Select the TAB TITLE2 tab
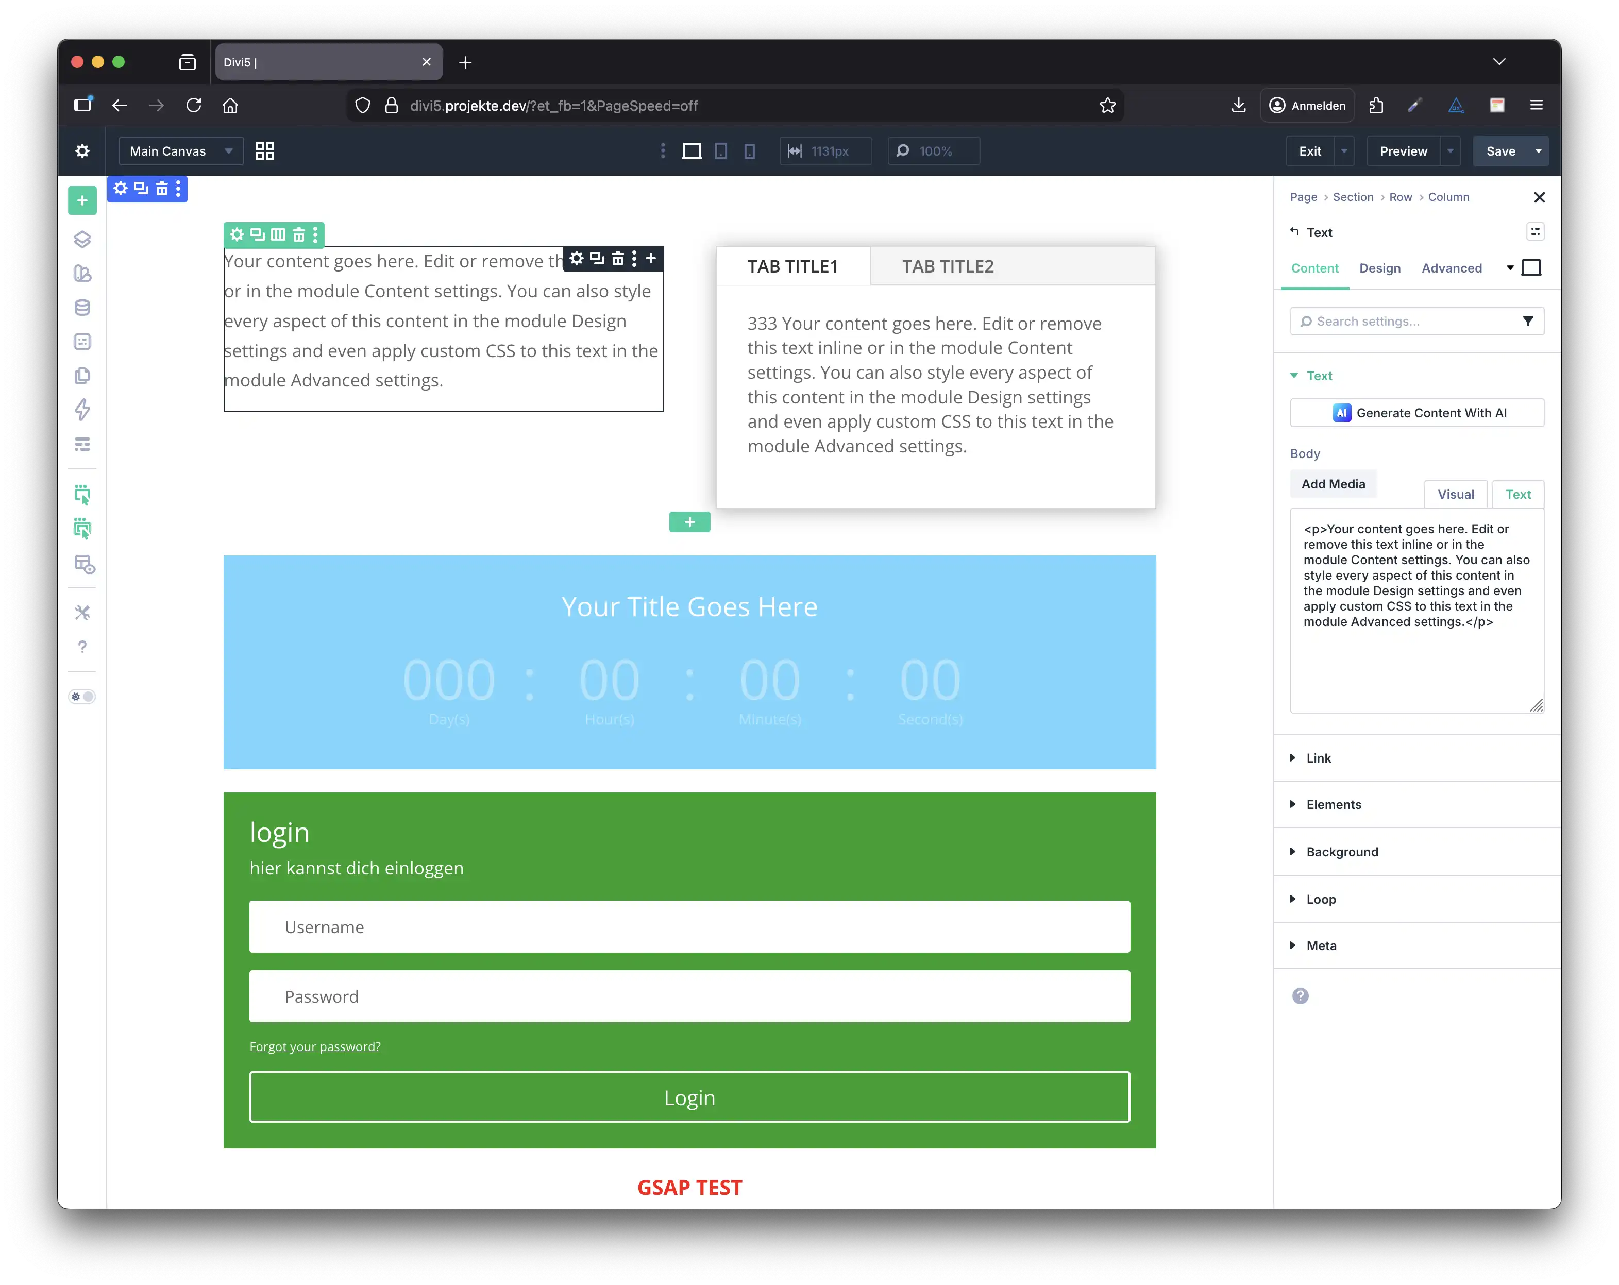The height and width of the screenshot is (1285, 1619). (947, 266)
